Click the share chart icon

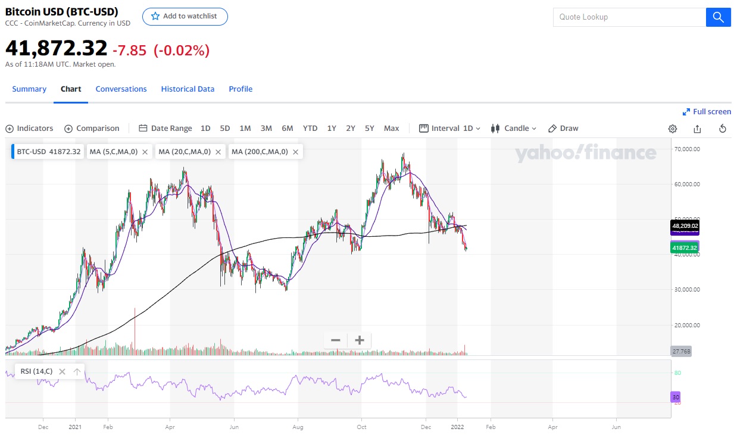click(697, 129)
